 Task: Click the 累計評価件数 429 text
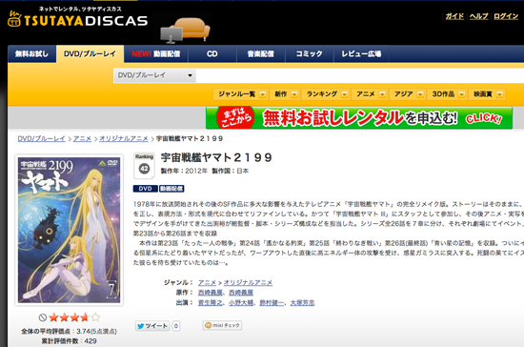point(70,341)
